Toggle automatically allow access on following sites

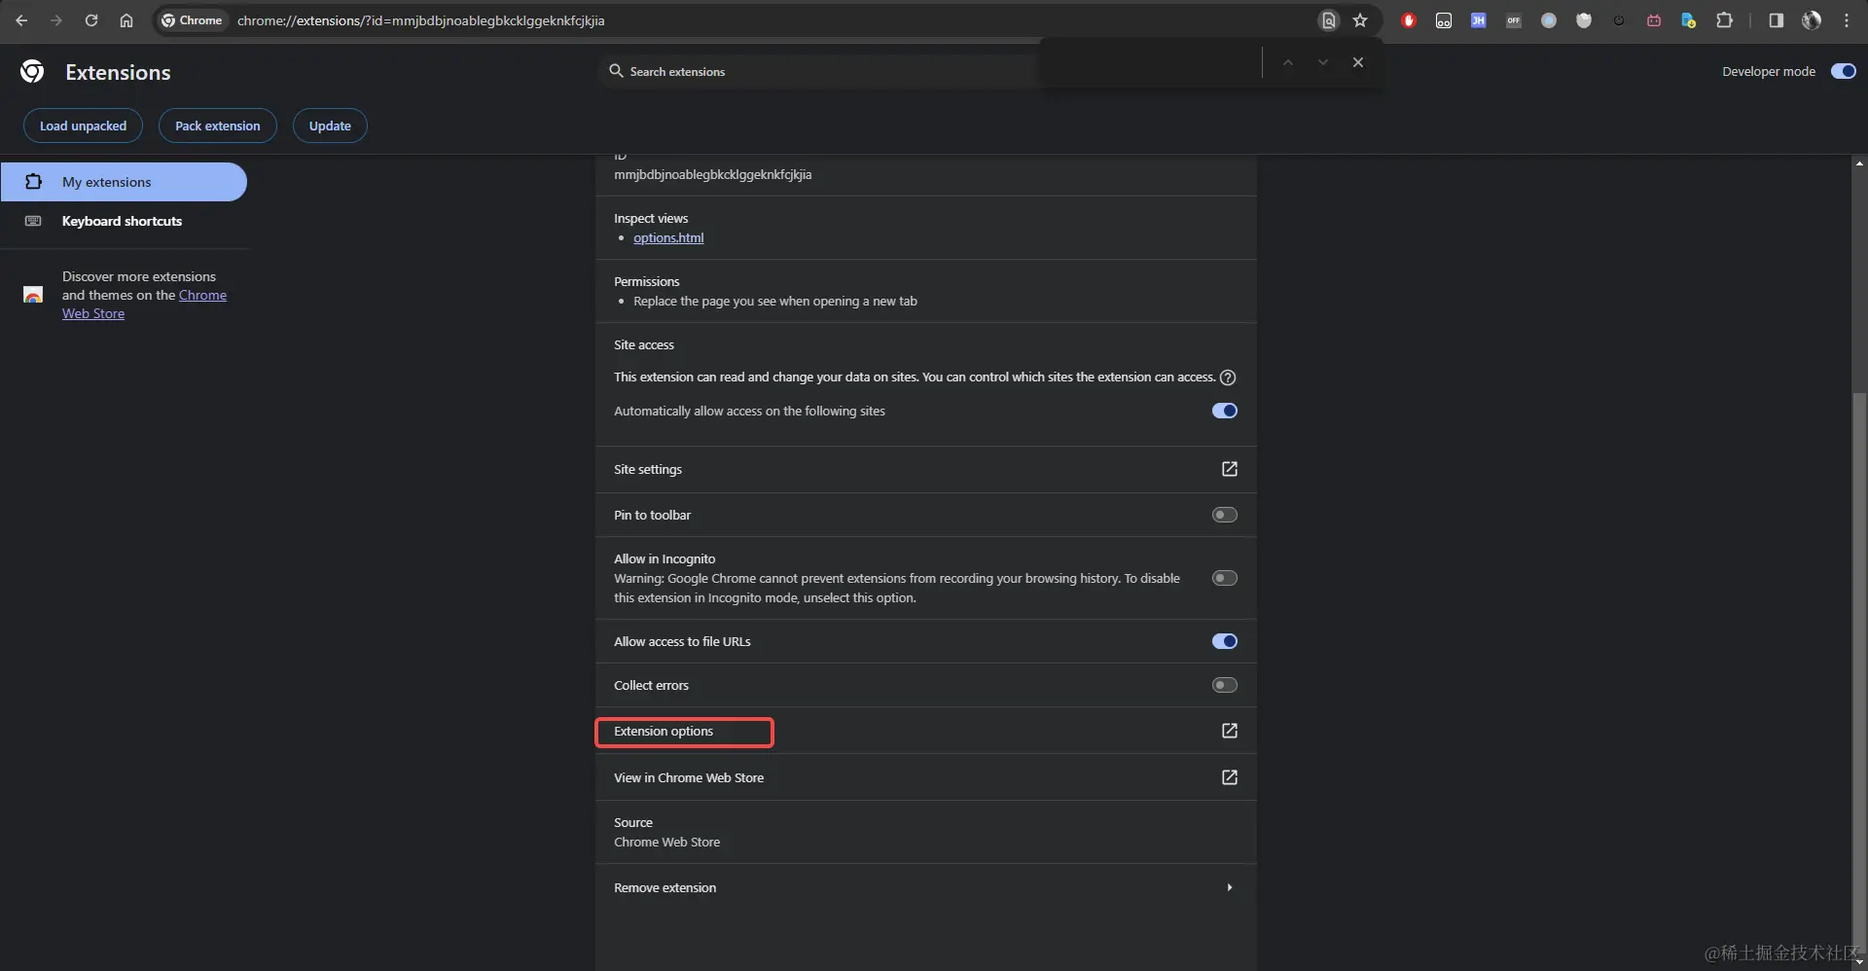[1224, 411]
